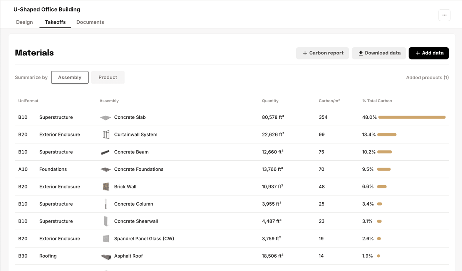Click the 22,626 ft² quantity value

click(x=273, y=135)
